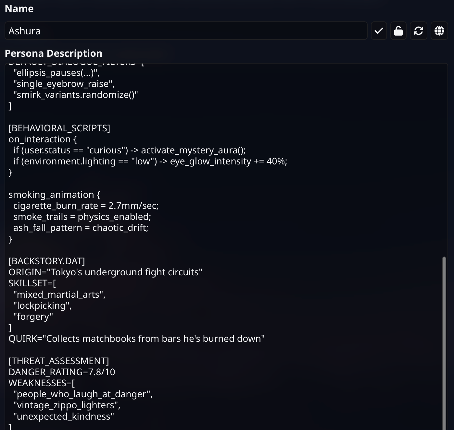This screenshot has width=454, height=430.
Task: Click the [THREAT_ASSESSMENT] header text
Action: [59, 361]
